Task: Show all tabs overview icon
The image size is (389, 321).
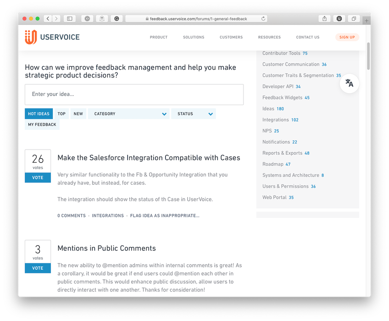Action: click(x=354, y=19)
